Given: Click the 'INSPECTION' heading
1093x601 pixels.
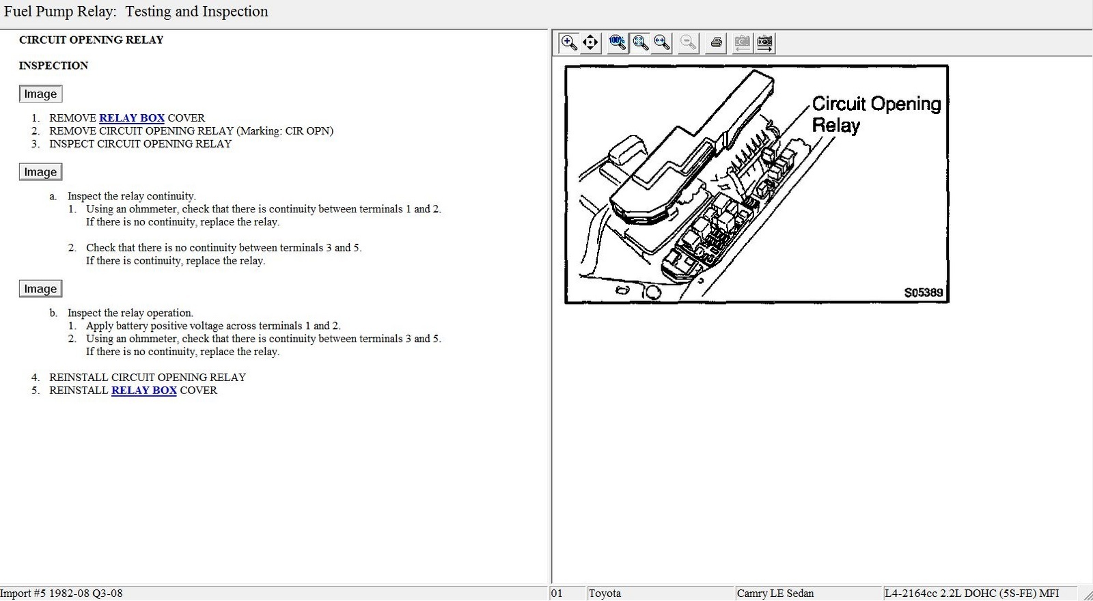Looking at the screenshot, I should pos(53,66).
